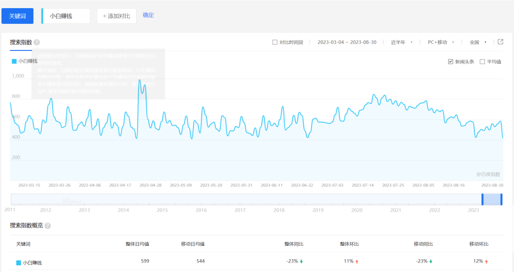This screenshot has width=514, height=272.
Task: Click the blue 小白赚钱 legend square above chart
Action: coord(14,61)
